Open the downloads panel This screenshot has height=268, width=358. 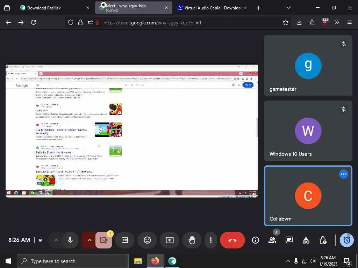(299, 22)
